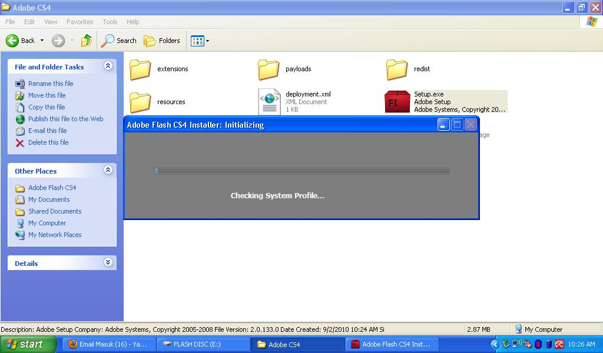Expand hidden system tray icons arrow
The height and width of the screenshot is (353, 603).
(495, 344)
